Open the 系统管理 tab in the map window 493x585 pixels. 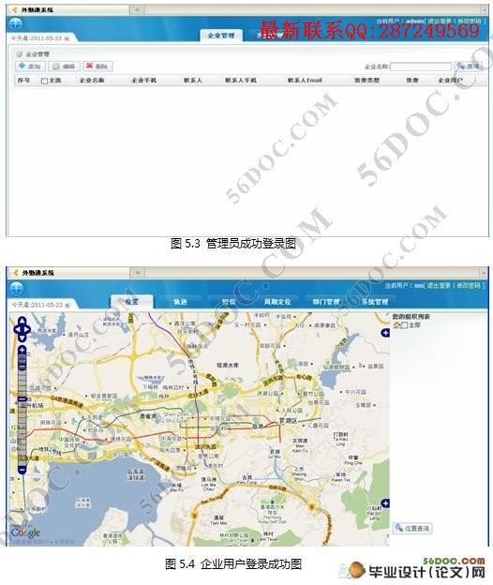375,302
